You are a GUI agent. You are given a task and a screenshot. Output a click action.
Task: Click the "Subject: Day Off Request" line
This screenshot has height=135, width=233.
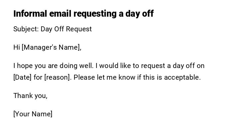pyautogui.click(x=53, y=29)
